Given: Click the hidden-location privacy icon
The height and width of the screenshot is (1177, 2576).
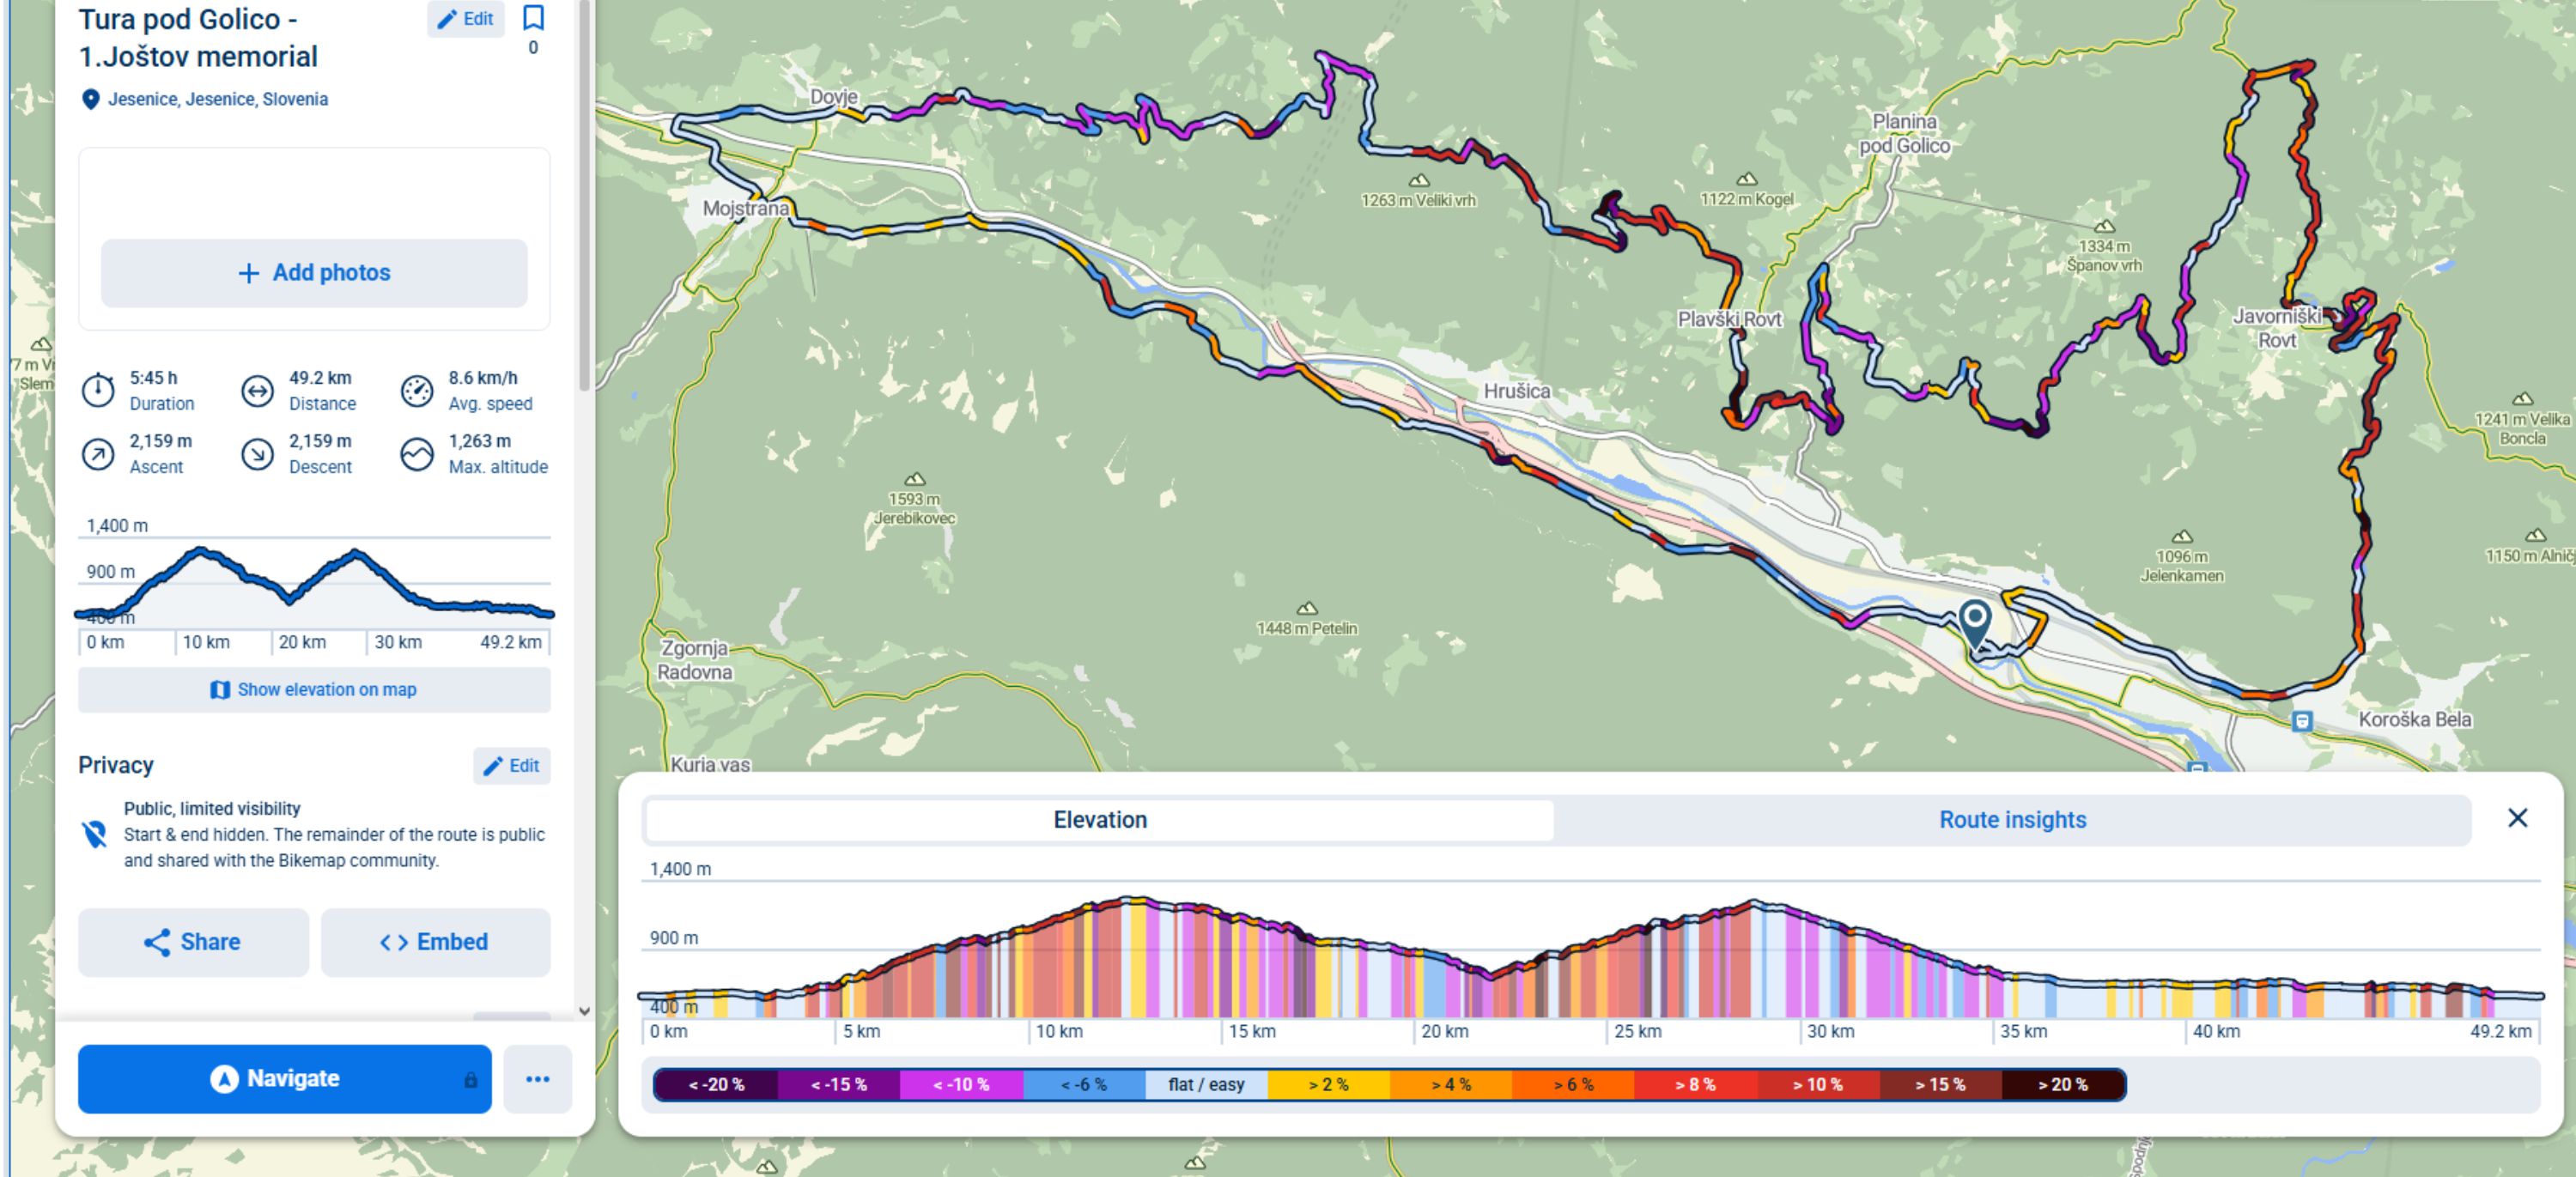Looking at the screenshot, I should point(95,834).
